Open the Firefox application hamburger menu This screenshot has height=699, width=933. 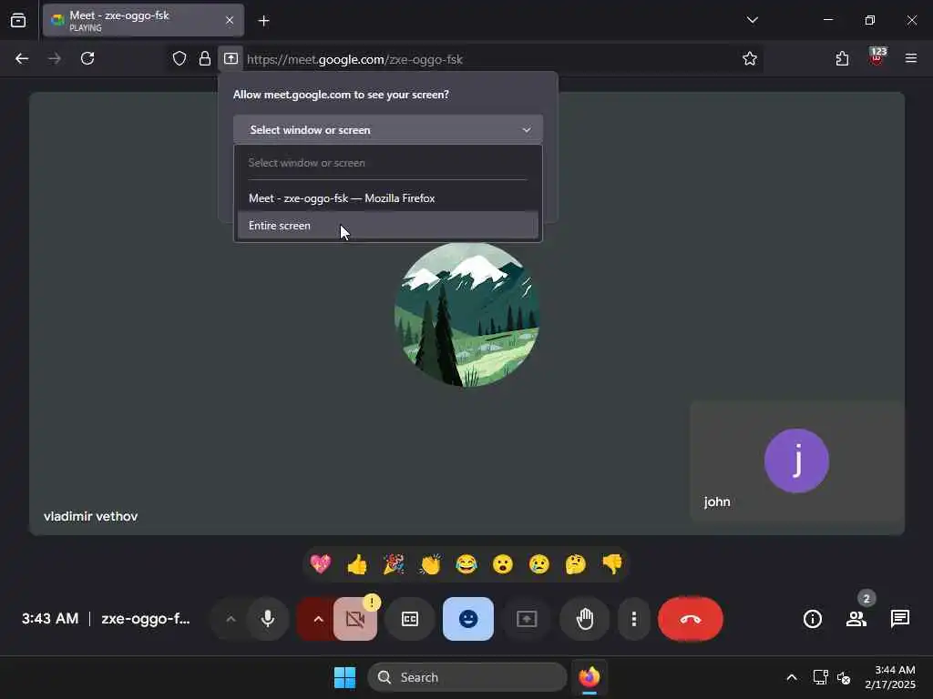pyautogui.click(x=911, y=59)
